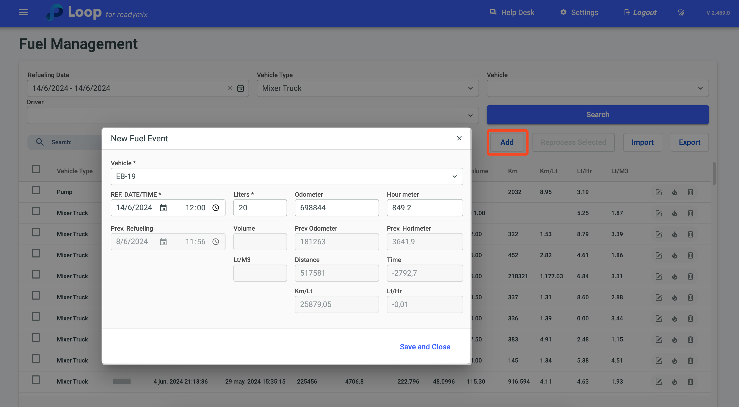This screenshot has height=407, width=739.
Task: Click the edit icon on the Pump row
Action: point(659,192)
